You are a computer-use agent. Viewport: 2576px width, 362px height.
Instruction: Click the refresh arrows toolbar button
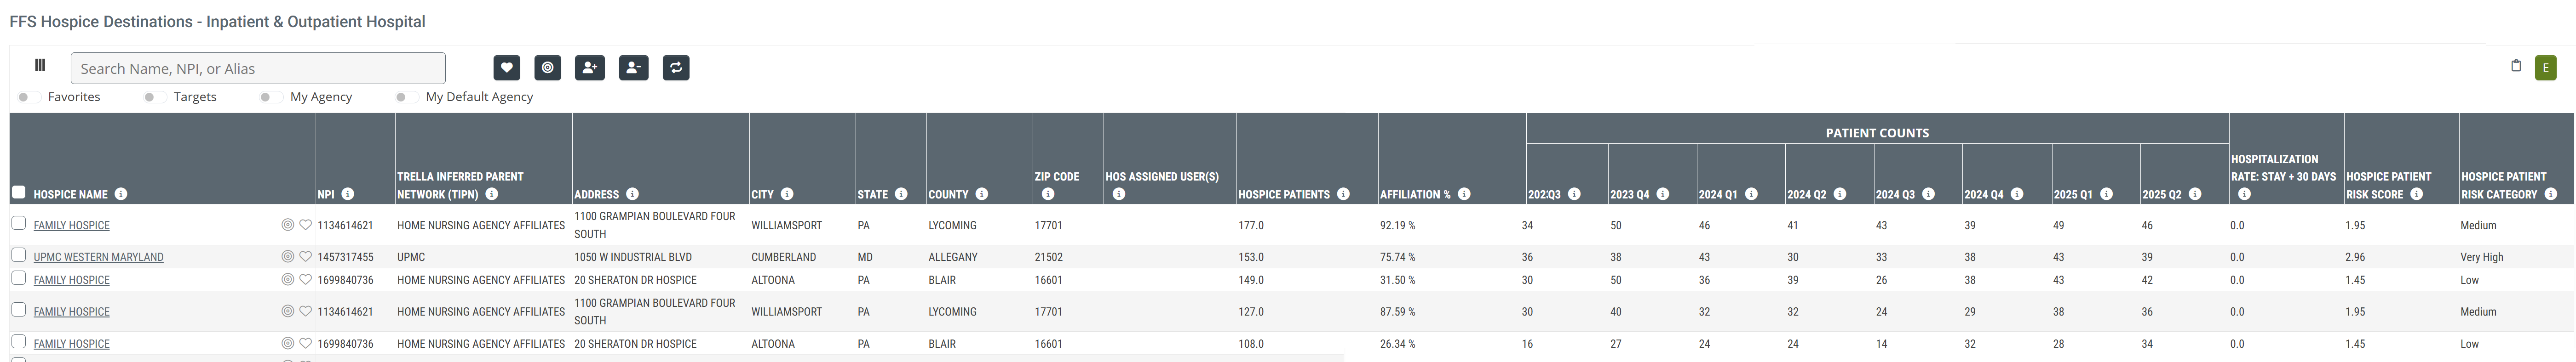(676, 68)
